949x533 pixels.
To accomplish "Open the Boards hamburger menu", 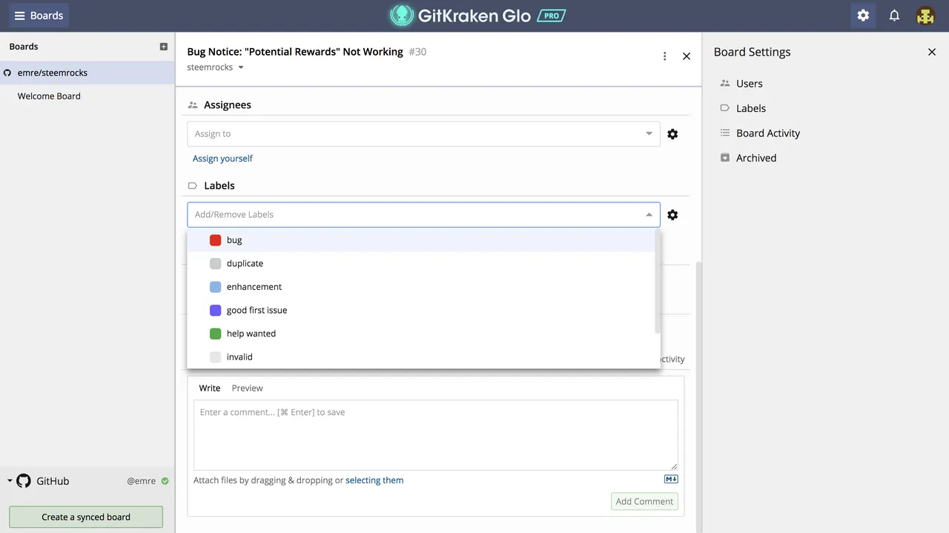I will [39, 16].
